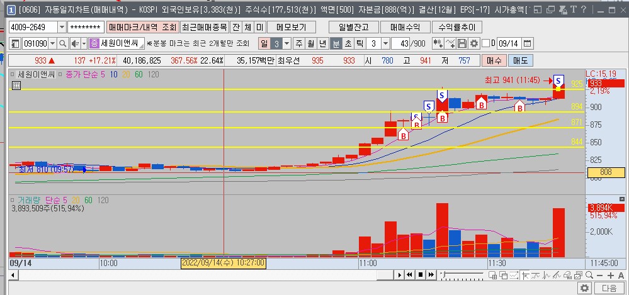
Task: Select the 틱 (tick) period toggle
Action: point(360,43)
